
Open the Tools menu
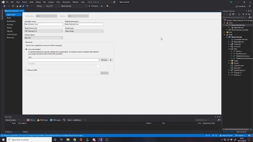(58, 2)
